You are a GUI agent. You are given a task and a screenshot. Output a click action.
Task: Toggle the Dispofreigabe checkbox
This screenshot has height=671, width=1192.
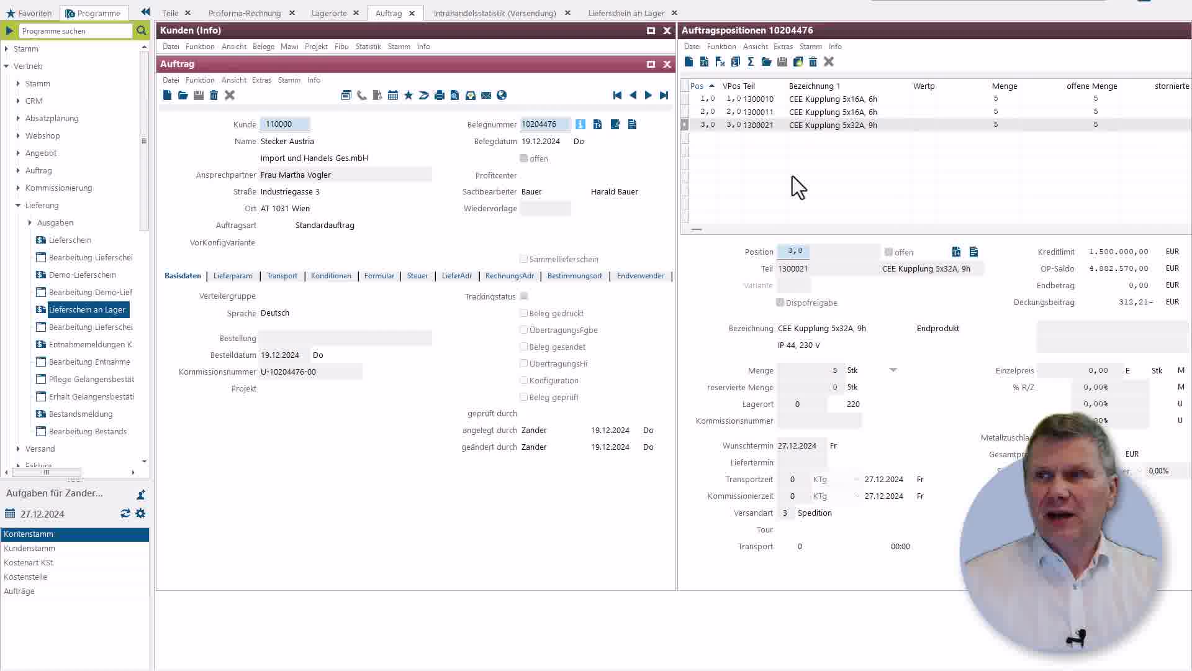(780, 303)
